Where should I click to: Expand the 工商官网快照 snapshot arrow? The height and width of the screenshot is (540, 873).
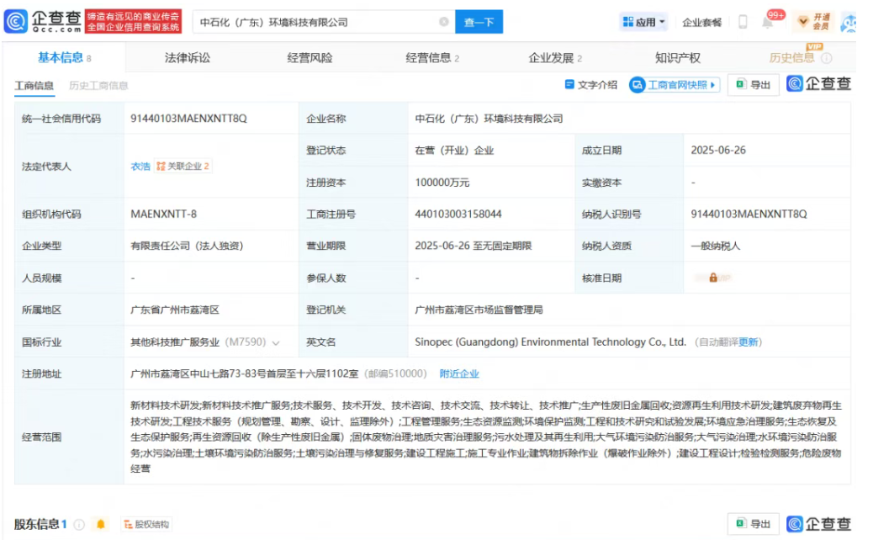pyautogui.click(x=714, y=85)
